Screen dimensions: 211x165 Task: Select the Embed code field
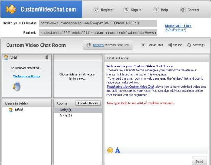point(98,32)
